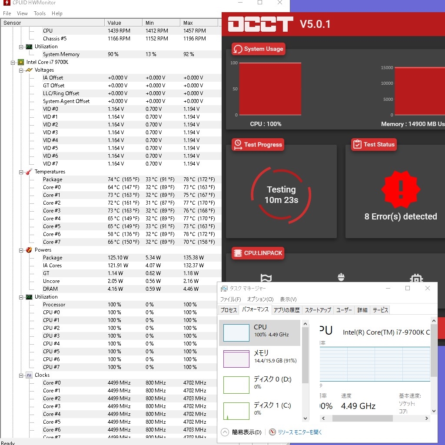The width and height of the screenshot is (445, 445).
Task: Open the 表示(V) menu in Task Manager
Action: (x=288, y=299)
